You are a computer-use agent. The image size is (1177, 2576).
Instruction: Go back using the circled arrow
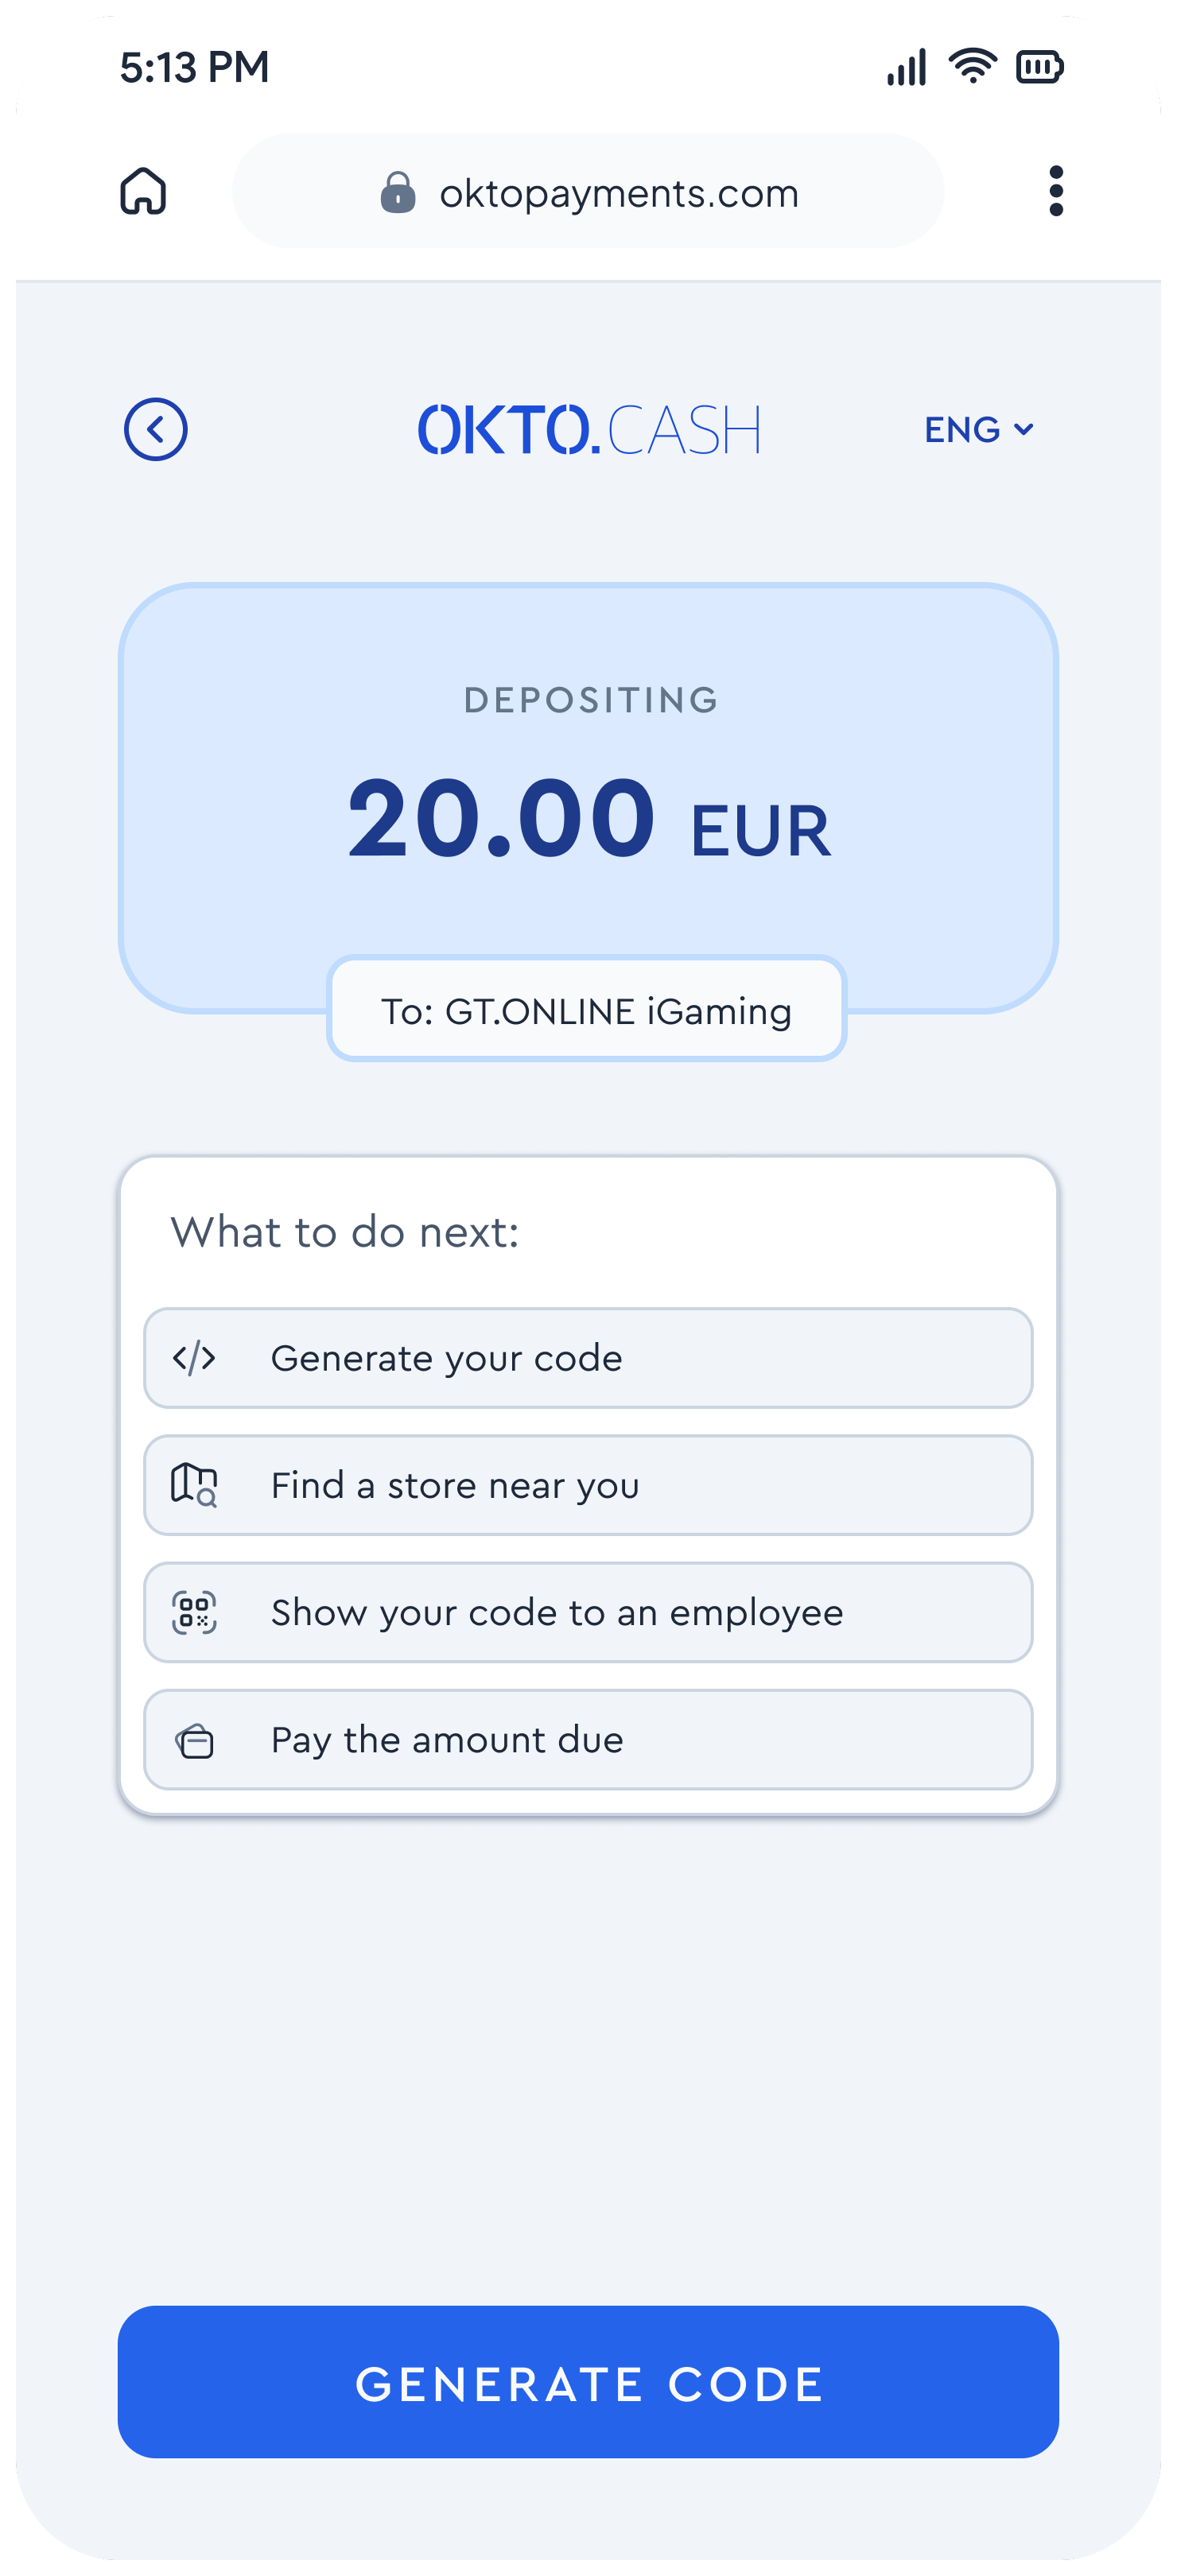(x=155, y=430)
